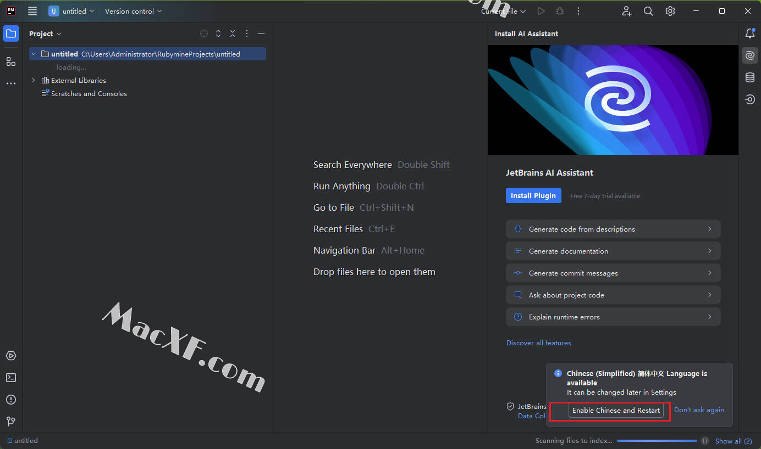Click the Install AI Assistant panel title
Viewport: 761px width, 449px height.
526,33
